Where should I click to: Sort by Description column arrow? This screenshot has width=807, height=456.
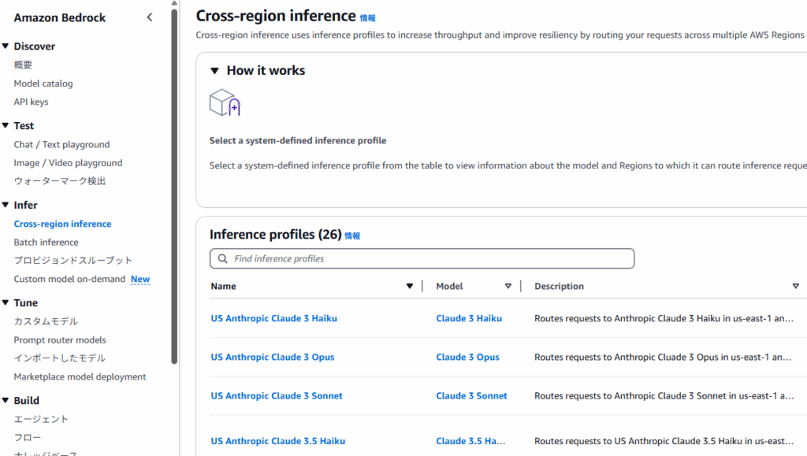click(x=796, y=287)
